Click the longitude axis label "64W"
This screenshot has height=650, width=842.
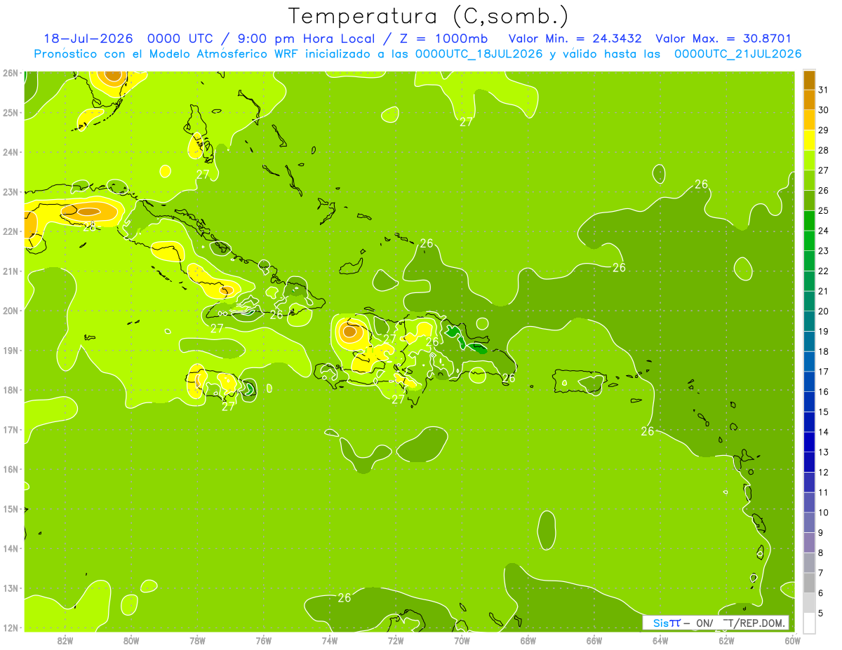(660, 640)
